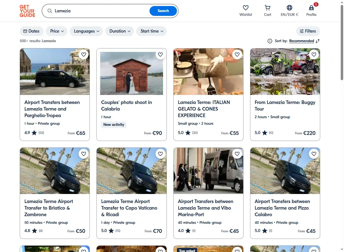Open Airport Transfers Lamezia Terme and Vibo Marina-Port
Screen dimensions: 344x252
[x=206, y=208]
